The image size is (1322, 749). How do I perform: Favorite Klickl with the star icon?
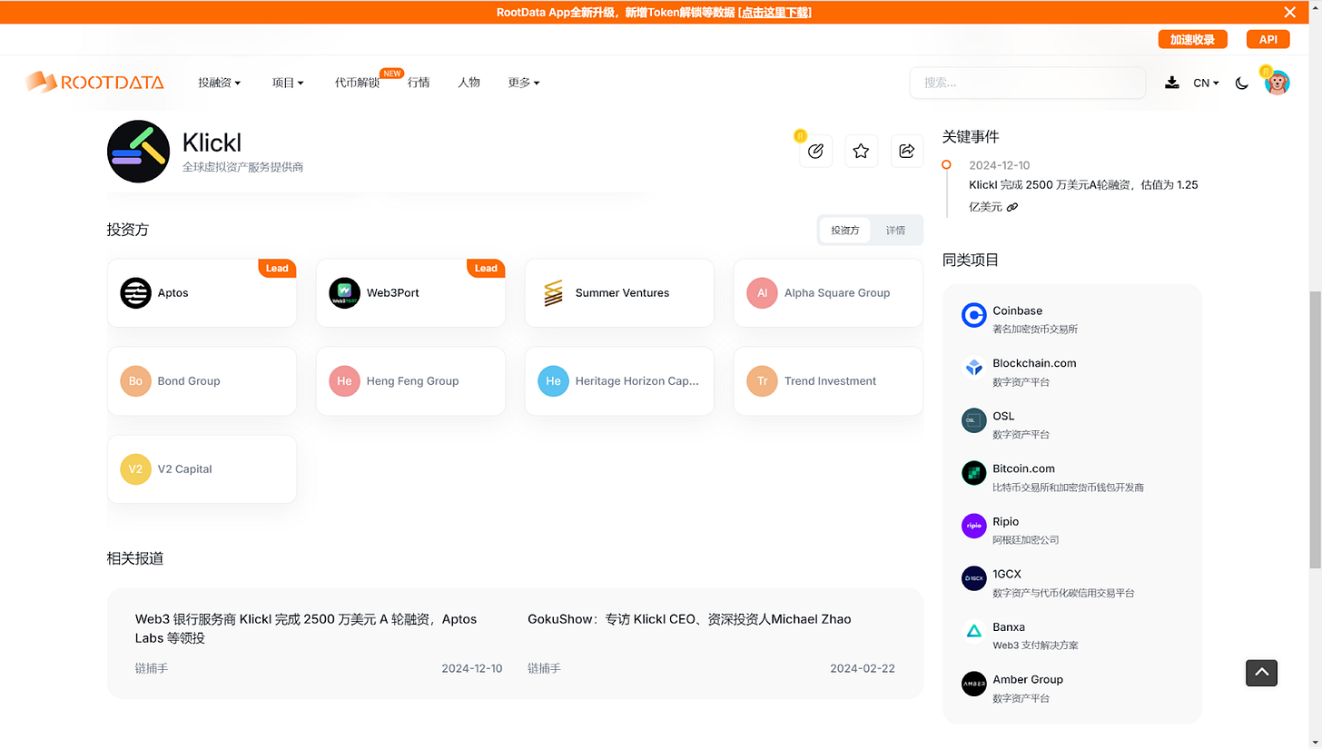click(x=861, y=151)
